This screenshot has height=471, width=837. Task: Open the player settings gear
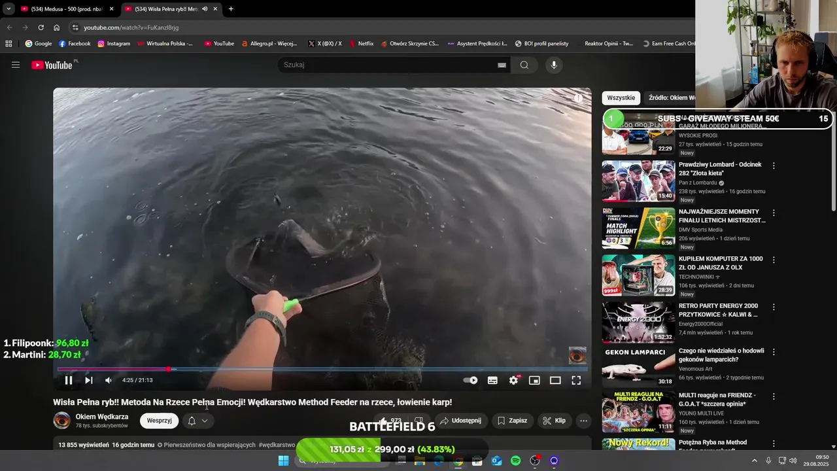point(514,380)
